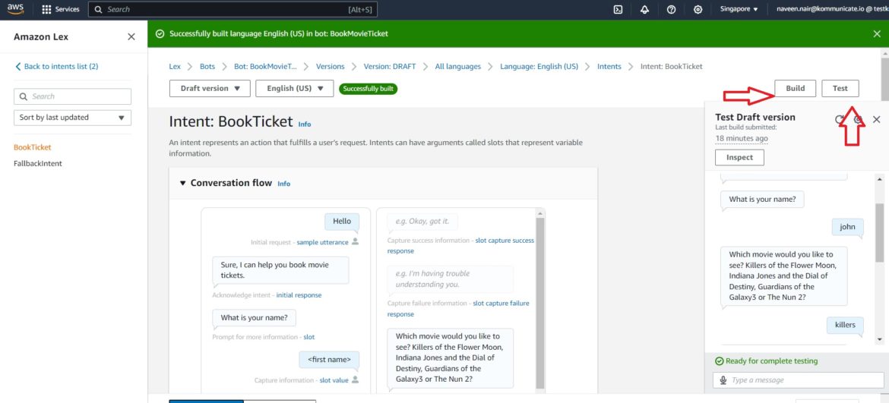Select the FallbackIntent in sidebar
The height and width of the screenshot is (403, 889).
pyautogui.click(x=38, y=164)
